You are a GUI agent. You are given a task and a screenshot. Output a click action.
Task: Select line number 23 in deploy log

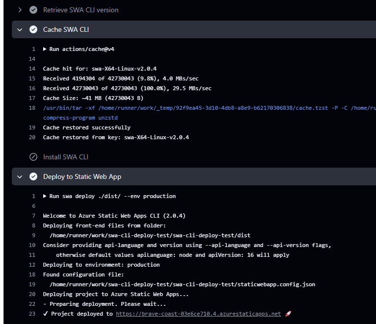click(32, 314)
